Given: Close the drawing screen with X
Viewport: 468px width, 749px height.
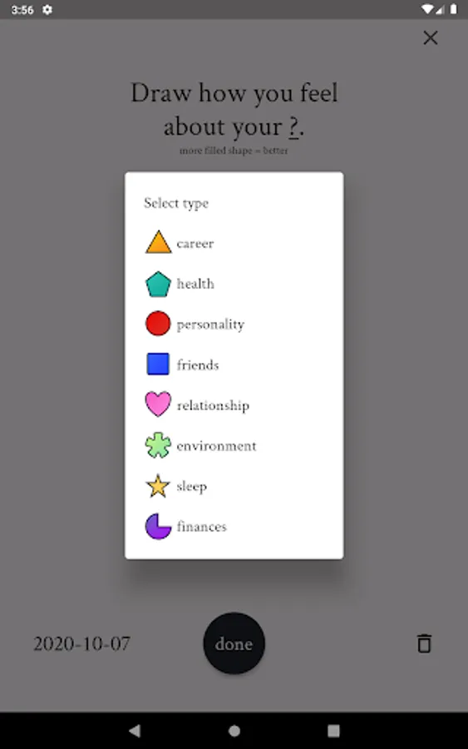Looking at the screenshot, I should [x=431, y=37].
